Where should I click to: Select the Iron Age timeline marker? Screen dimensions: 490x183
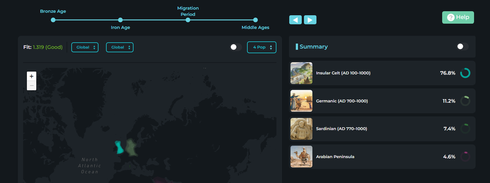[120, 20]
